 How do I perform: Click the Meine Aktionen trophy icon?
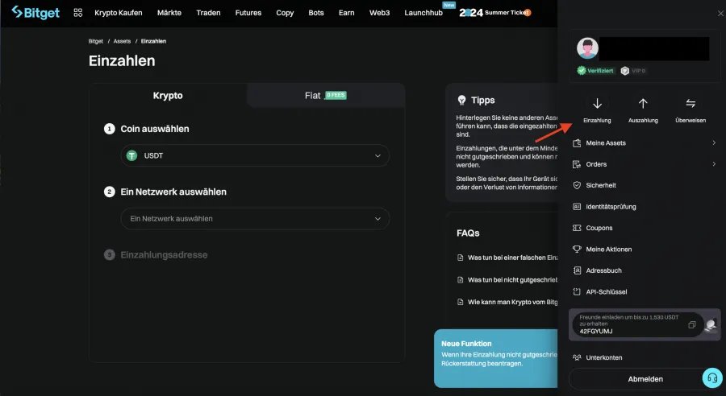pyautogui.click(x=577, y=249)
